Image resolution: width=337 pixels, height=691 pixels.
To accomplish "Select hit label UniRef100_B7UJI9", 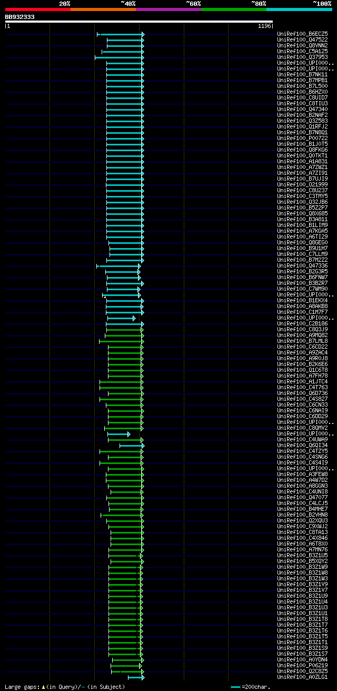I will click(x=302, y=179).
